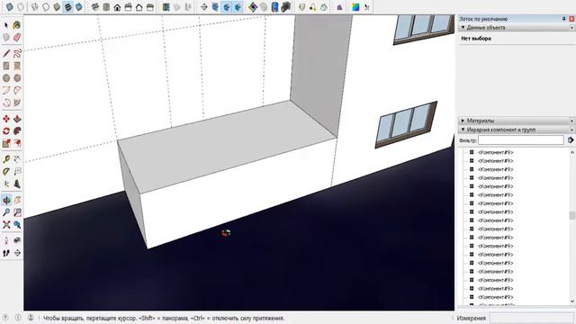Close the Иерархия компонент и групп panel
576x324 pixels.
pyautogui.click(x=571, y=130)
